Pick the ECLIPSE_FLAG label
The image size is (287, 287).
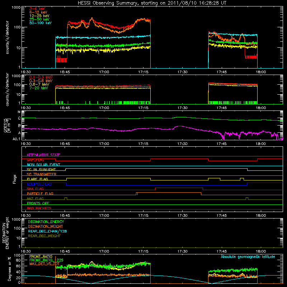(x=39, y=184)
